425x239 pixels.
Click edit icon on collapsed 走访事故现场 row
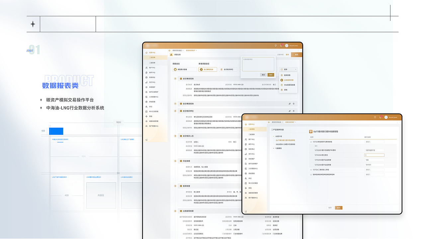tap(290, 104)
